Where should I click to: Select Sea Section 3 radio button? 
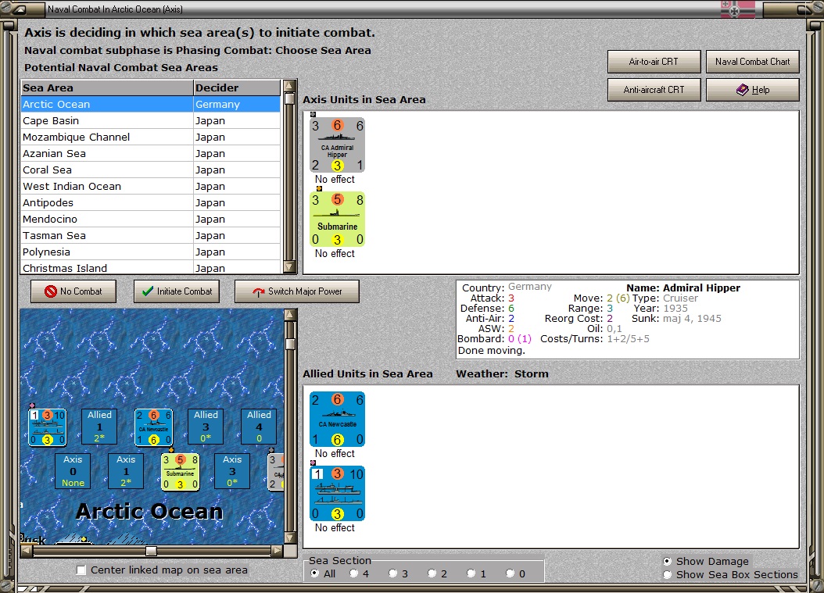coord(392,573)
